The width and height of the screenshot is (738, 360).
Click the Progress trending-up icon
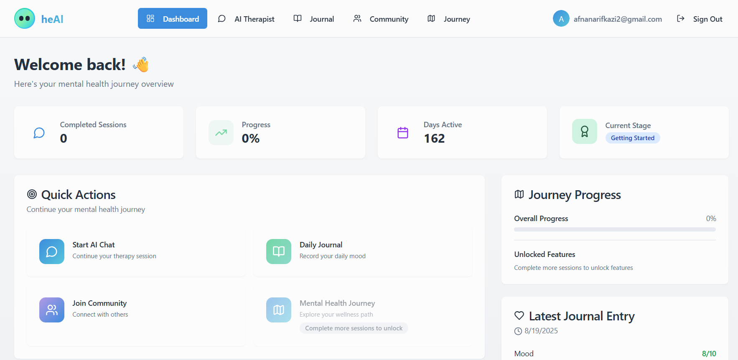click(x=221, y=133)
